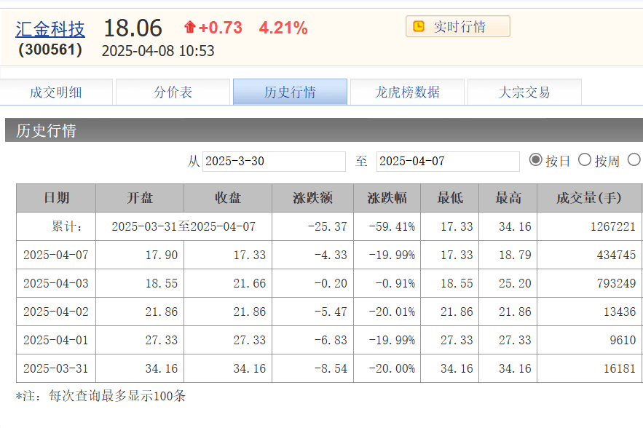This screenshot has height=428, width=643.
Task: Click the 2025-04-03 closing price 21.66
Action: pyautogui.click(x=250, y=283)
